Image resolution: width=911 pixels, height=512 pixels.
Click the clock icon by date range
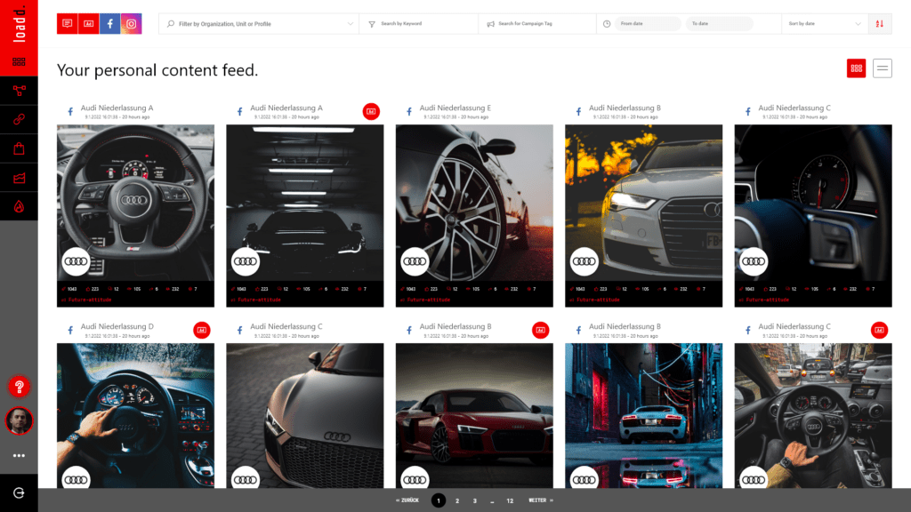(607, 24)
